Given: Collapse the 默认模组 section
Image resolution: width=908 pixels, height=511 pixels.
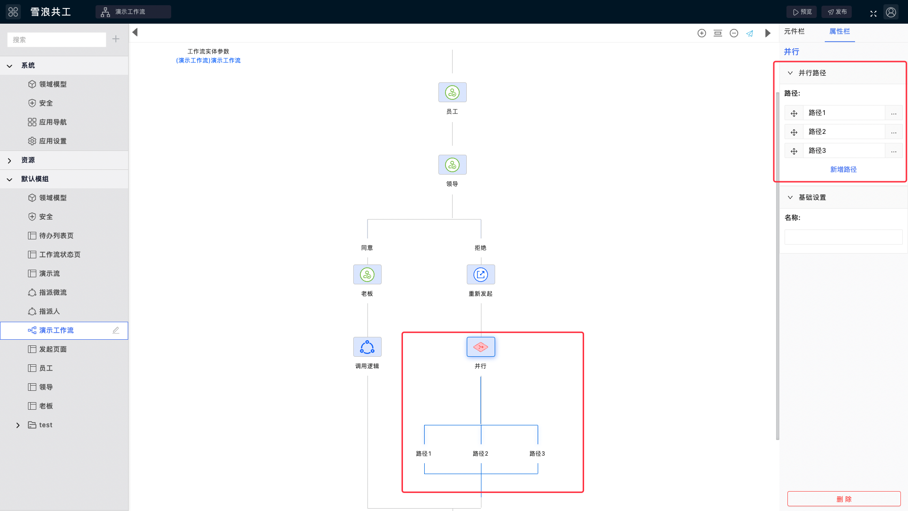Looking at the screenshot, I should pos(9,179).
